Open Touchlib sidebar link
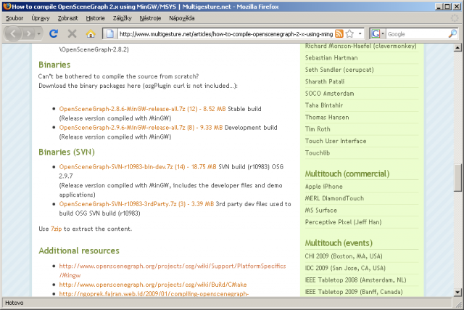The width and height of the screenshot is (464, 310). (x=318, y=152)
